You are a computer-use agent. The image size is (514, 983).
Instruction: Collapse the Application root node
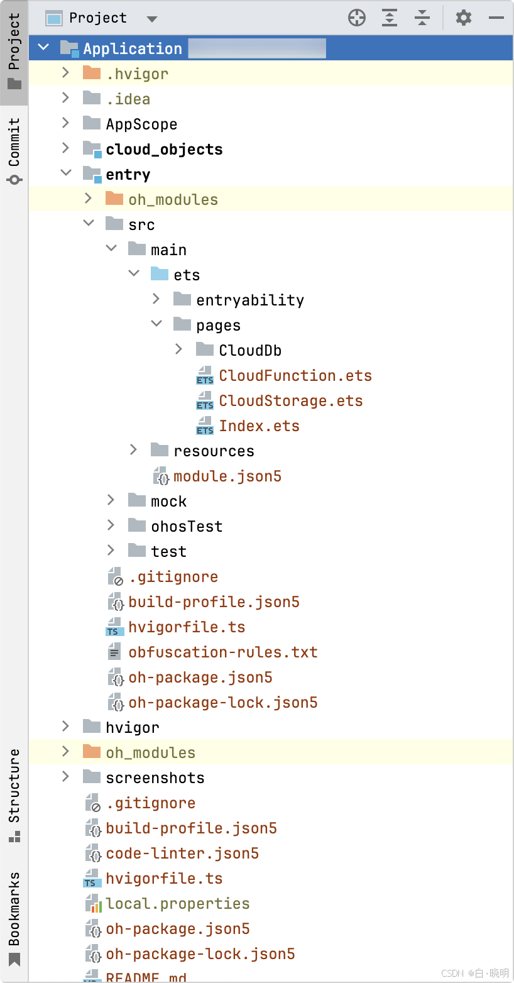tap(43, 47)
